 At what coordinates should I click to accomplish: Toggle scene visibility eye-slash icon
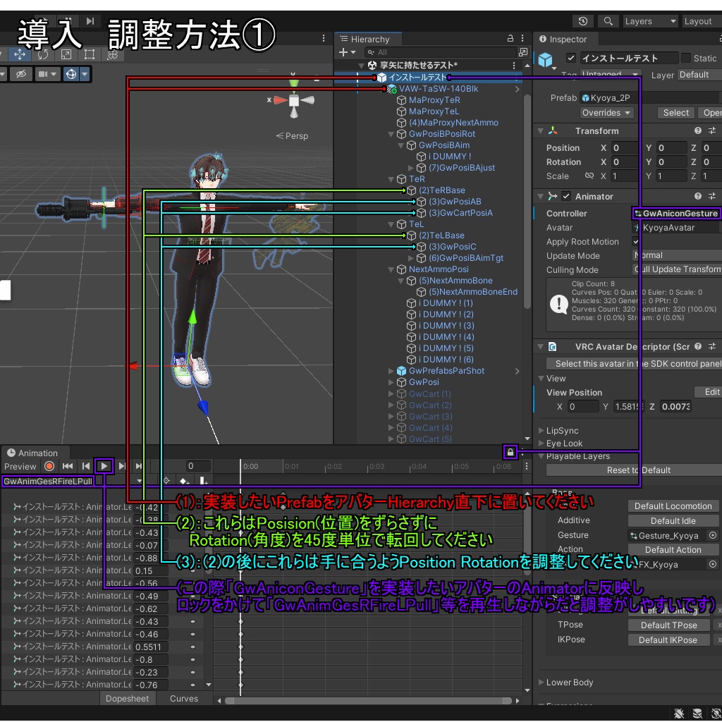20,73
